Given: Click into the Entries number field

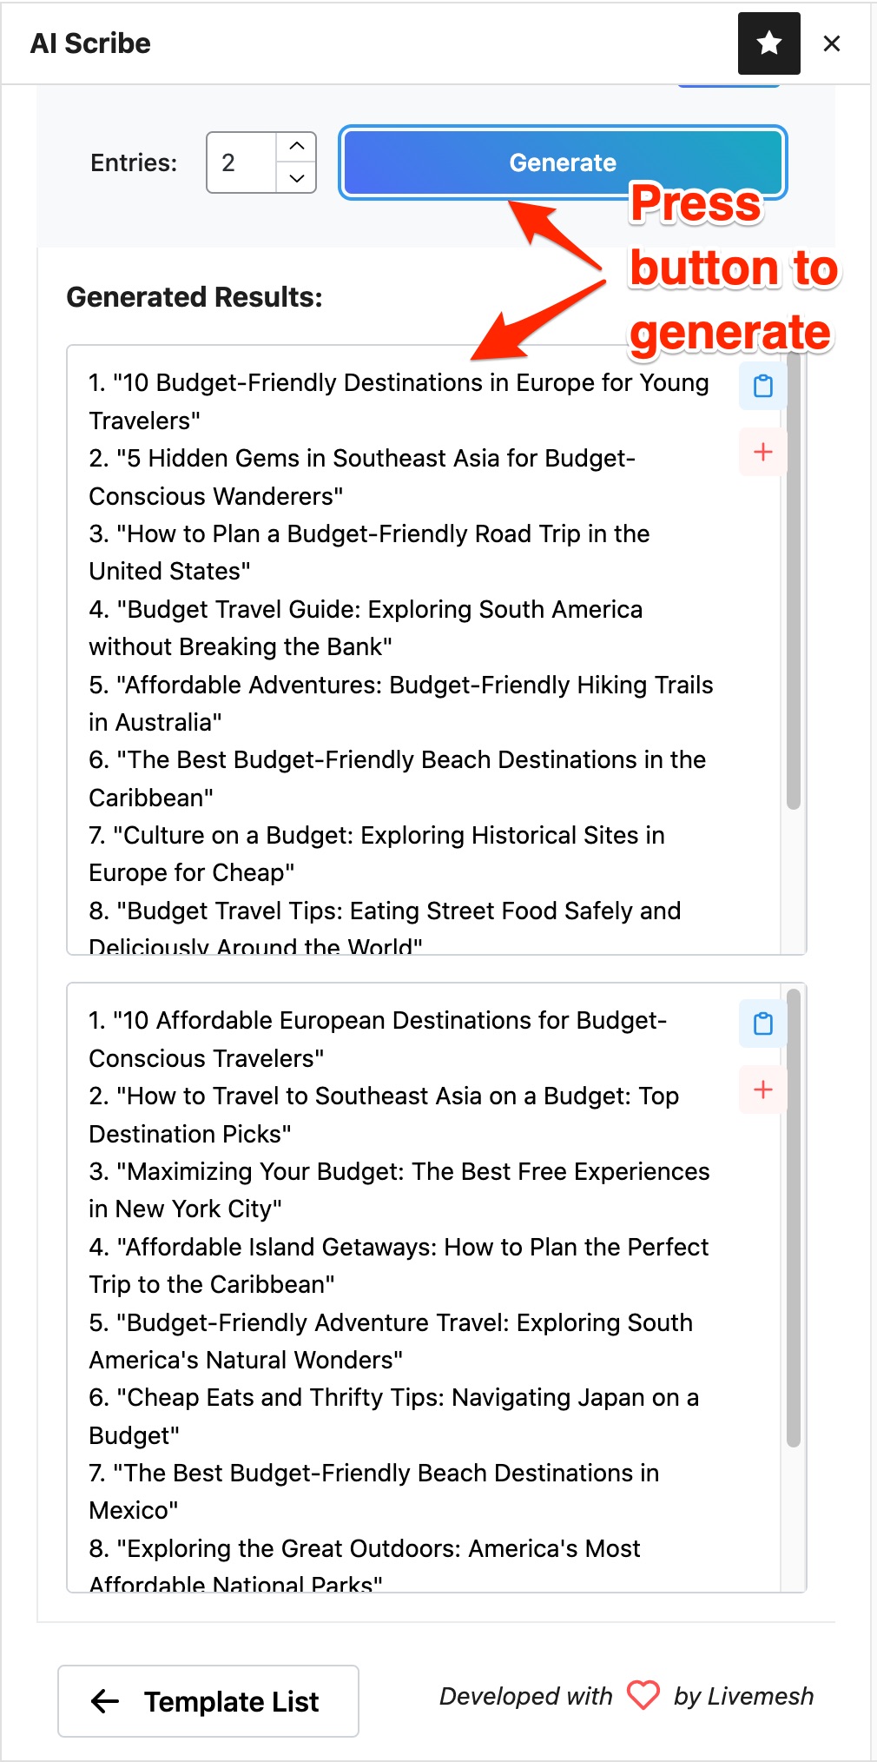Looking at the screenshot, I should point(242,162).
